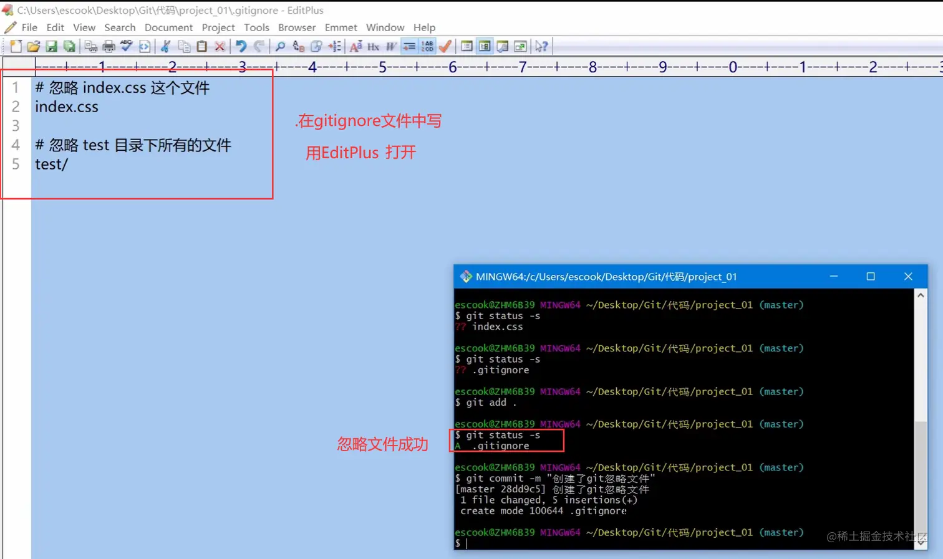
Task: Click the red checkmark Preferences icon
Action: click(x=445, y=46)
